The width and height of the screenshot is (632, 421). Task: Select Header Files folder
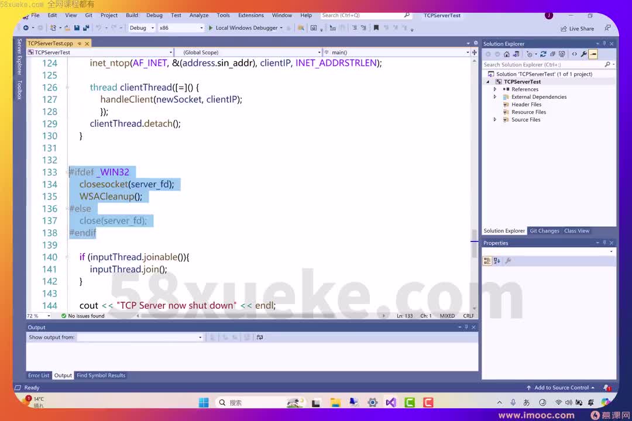pos(526,104)
